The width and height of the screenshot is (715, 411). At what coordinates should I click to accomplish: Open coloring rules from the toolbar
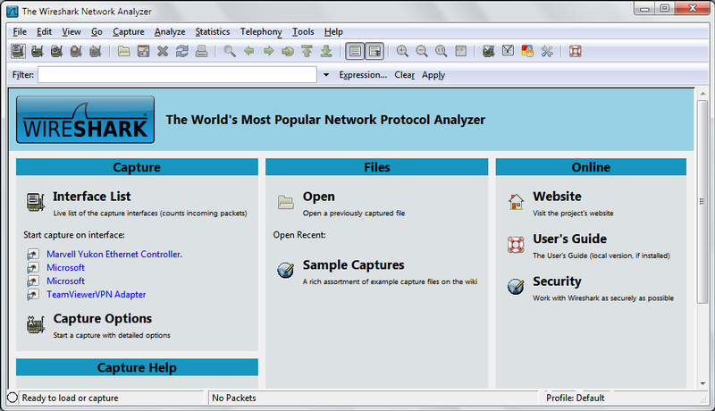tap(528, 52)
